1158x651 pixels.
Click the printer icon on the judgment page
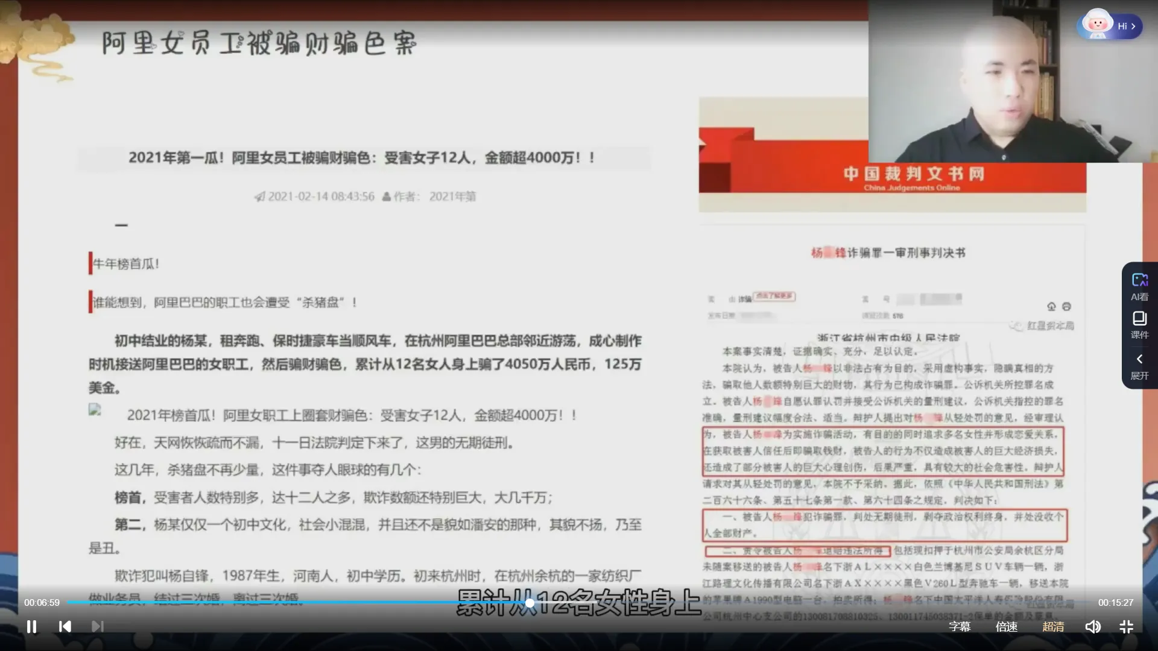click(1066, 307)
